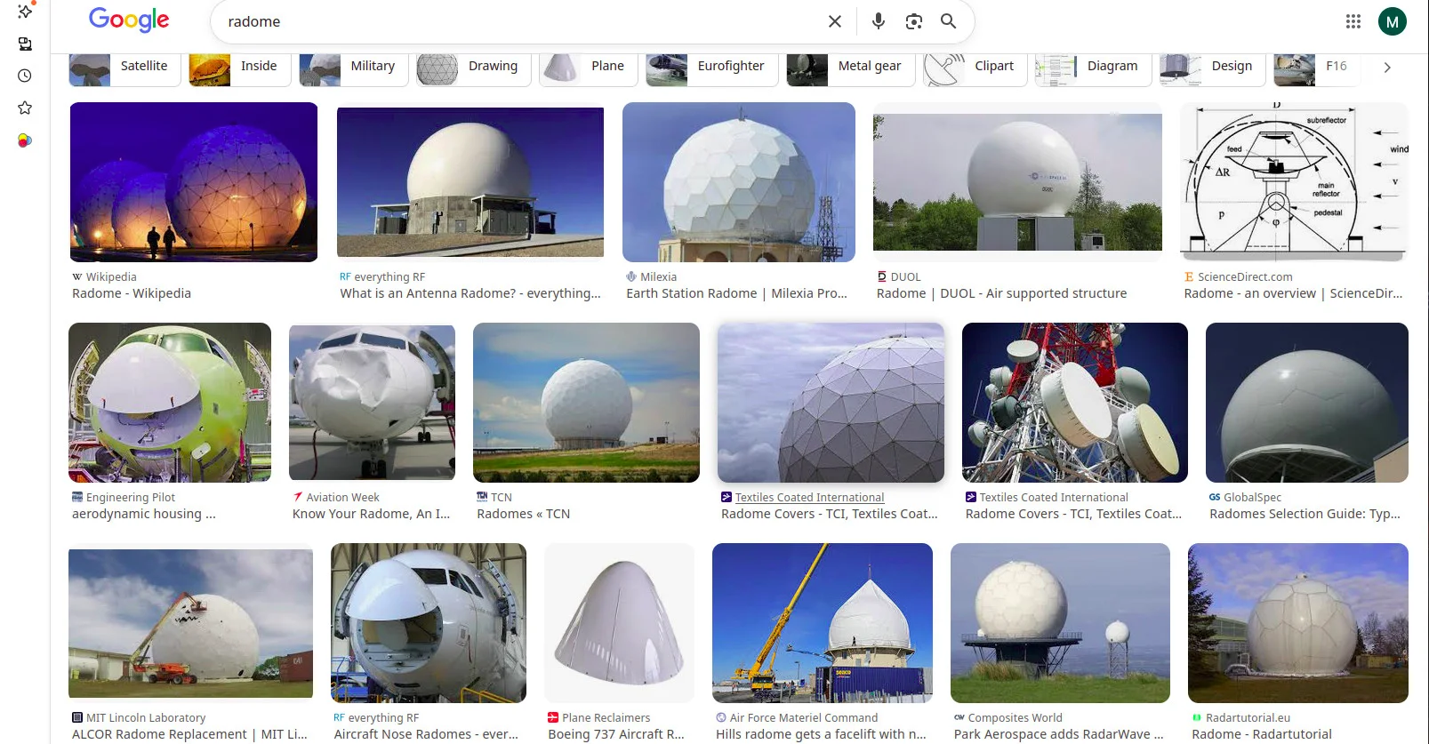The width and height of the screenshot is (1429, 744).
Task: Open the Boeing 737 radome thumbnail
Action: [619, 622]
